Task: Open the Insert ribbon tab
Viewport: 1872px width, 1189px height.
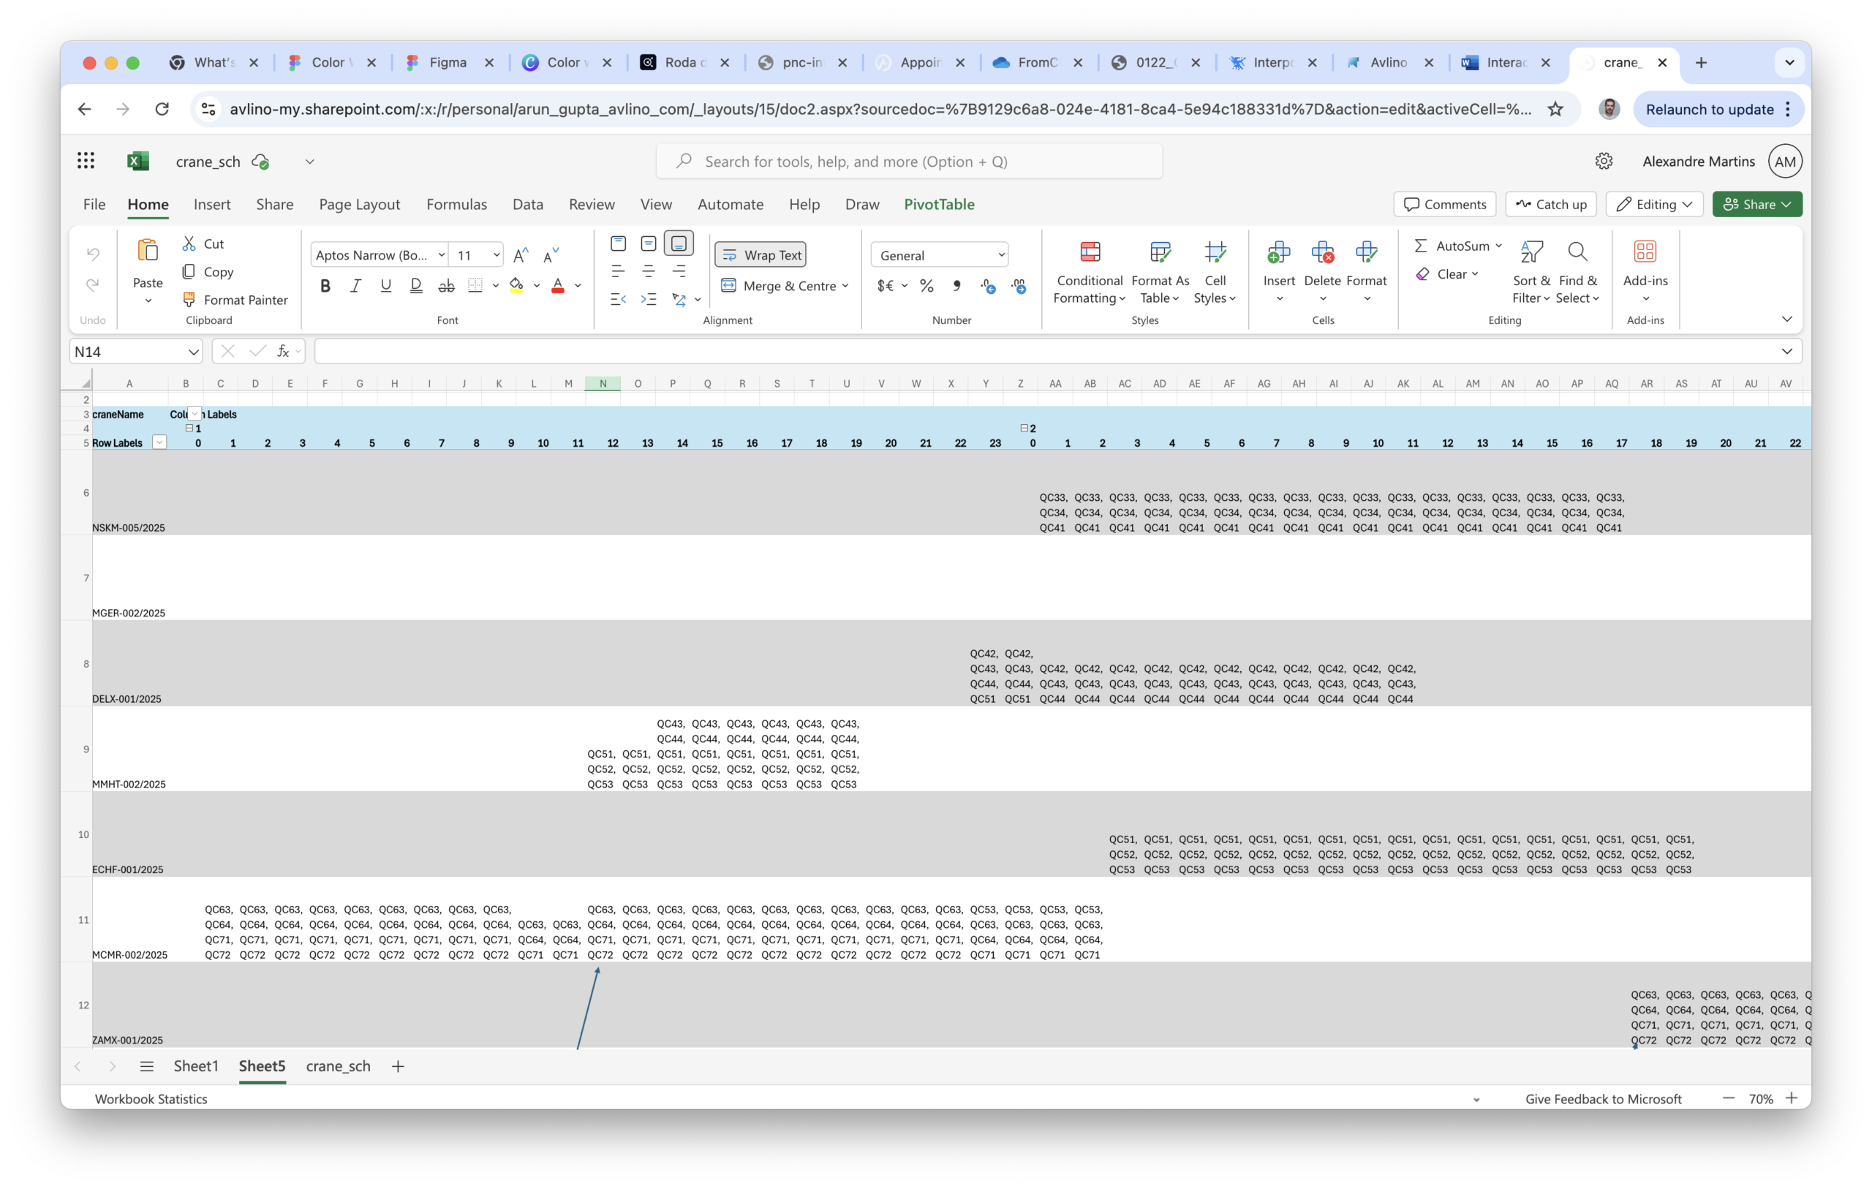Action: [211, 205]
